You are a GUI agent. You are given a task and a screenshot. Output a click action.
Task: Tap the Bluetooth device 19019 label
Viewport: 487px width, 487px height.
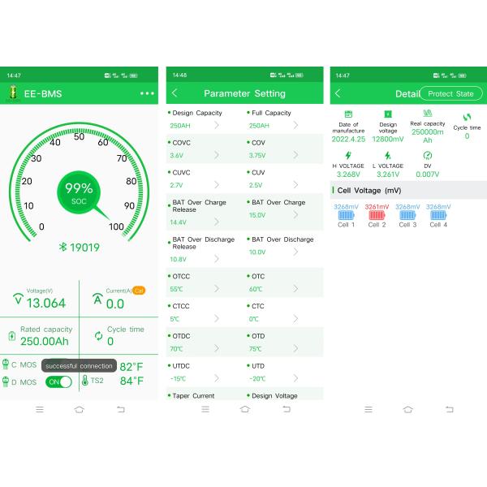(79, 247)
